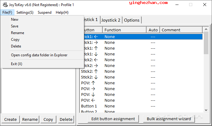Minimize the JoyToKey window
The image size is (212, 126).
(x=177, y=5)
